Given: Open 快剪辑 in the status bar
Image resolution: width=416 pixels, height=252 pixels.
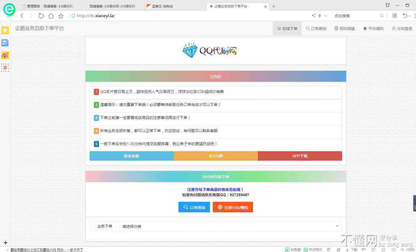Looking at the screenshot, I should coord(293,249).
